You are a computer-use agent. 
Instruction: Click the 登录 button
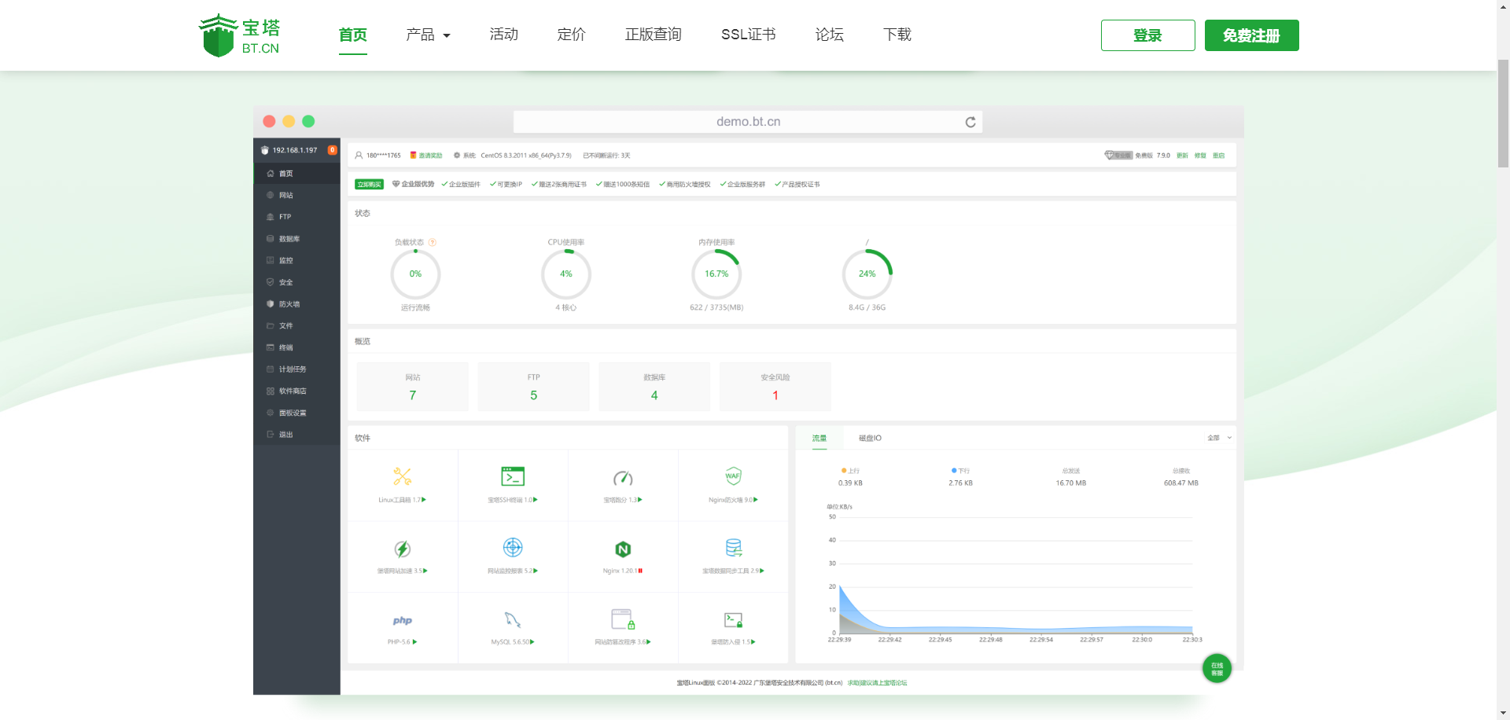point(1147,35)
